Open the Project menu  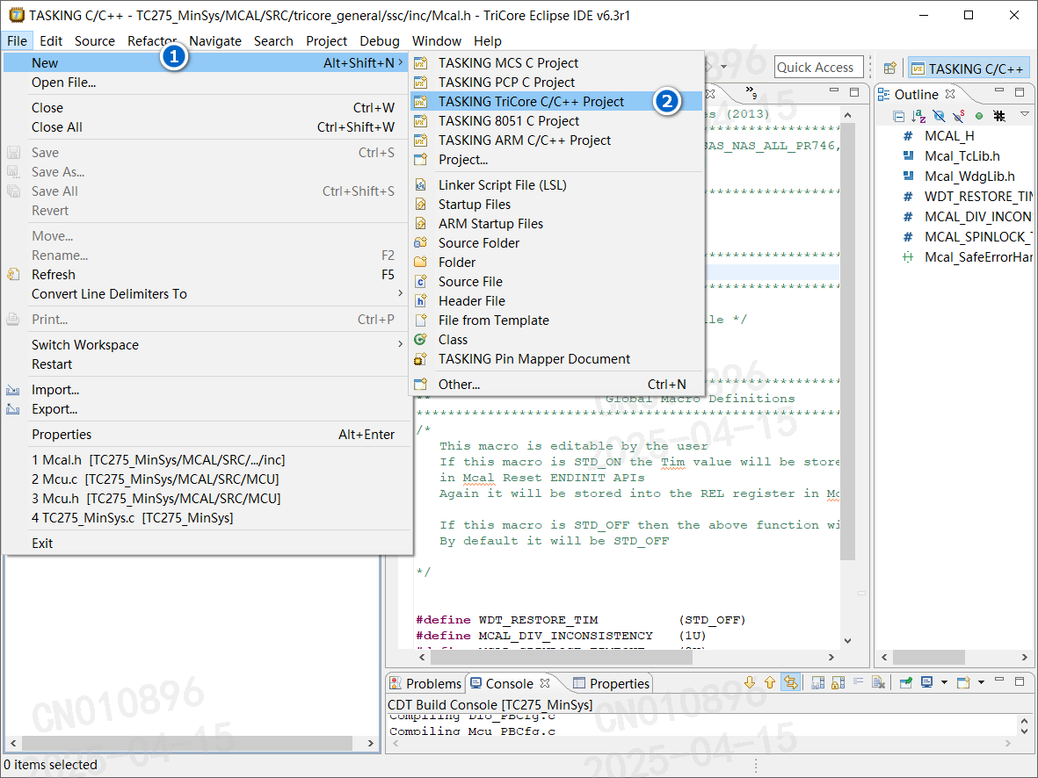tap(326, 40)
